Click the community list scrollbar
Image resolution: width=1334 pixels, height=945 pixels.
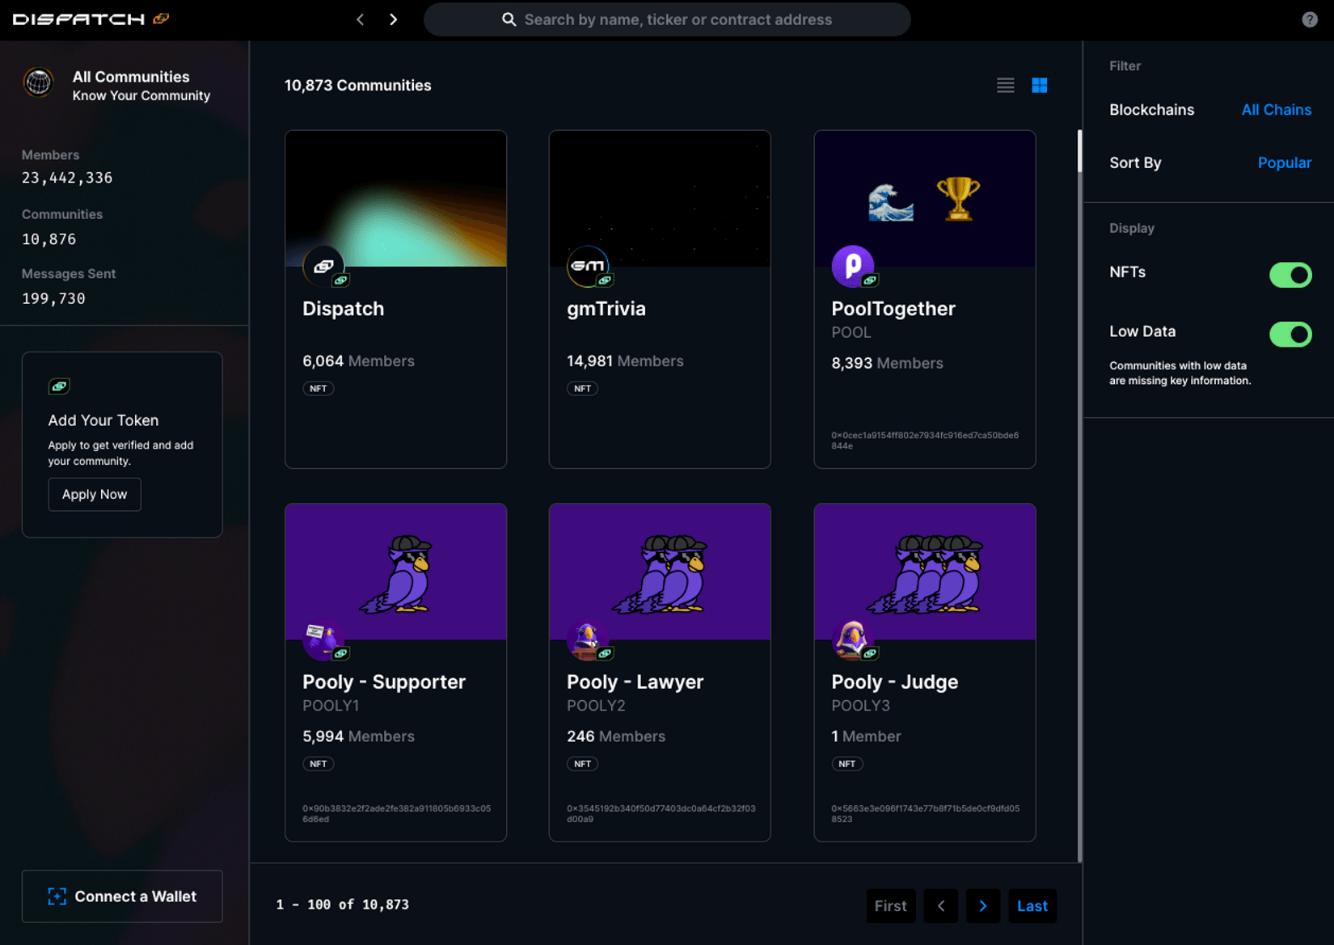1079,151
